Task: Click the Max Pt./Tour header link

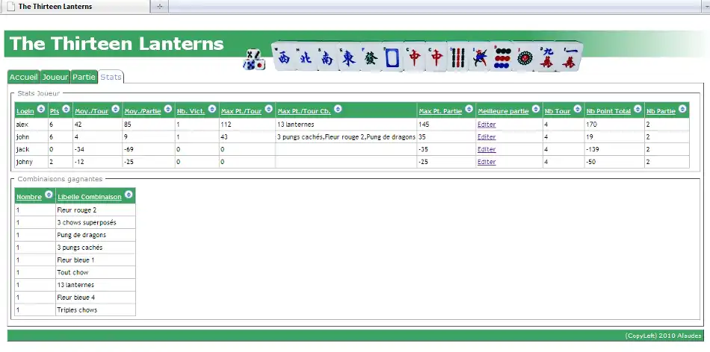Action: click(x=241, y=111)
